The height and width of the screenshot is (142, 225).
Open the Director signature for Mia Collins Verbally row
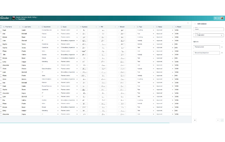[x=122, y=55]
